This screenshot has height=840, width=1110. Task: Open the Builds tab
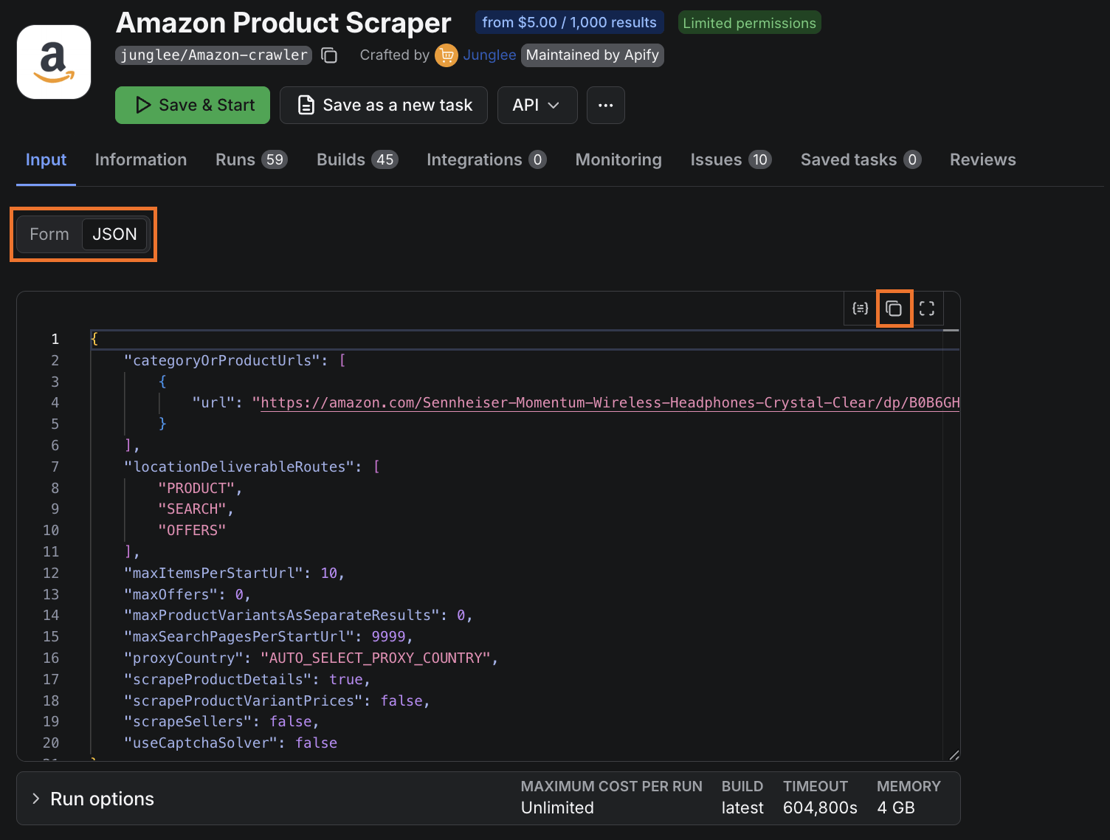coord(357,160)
